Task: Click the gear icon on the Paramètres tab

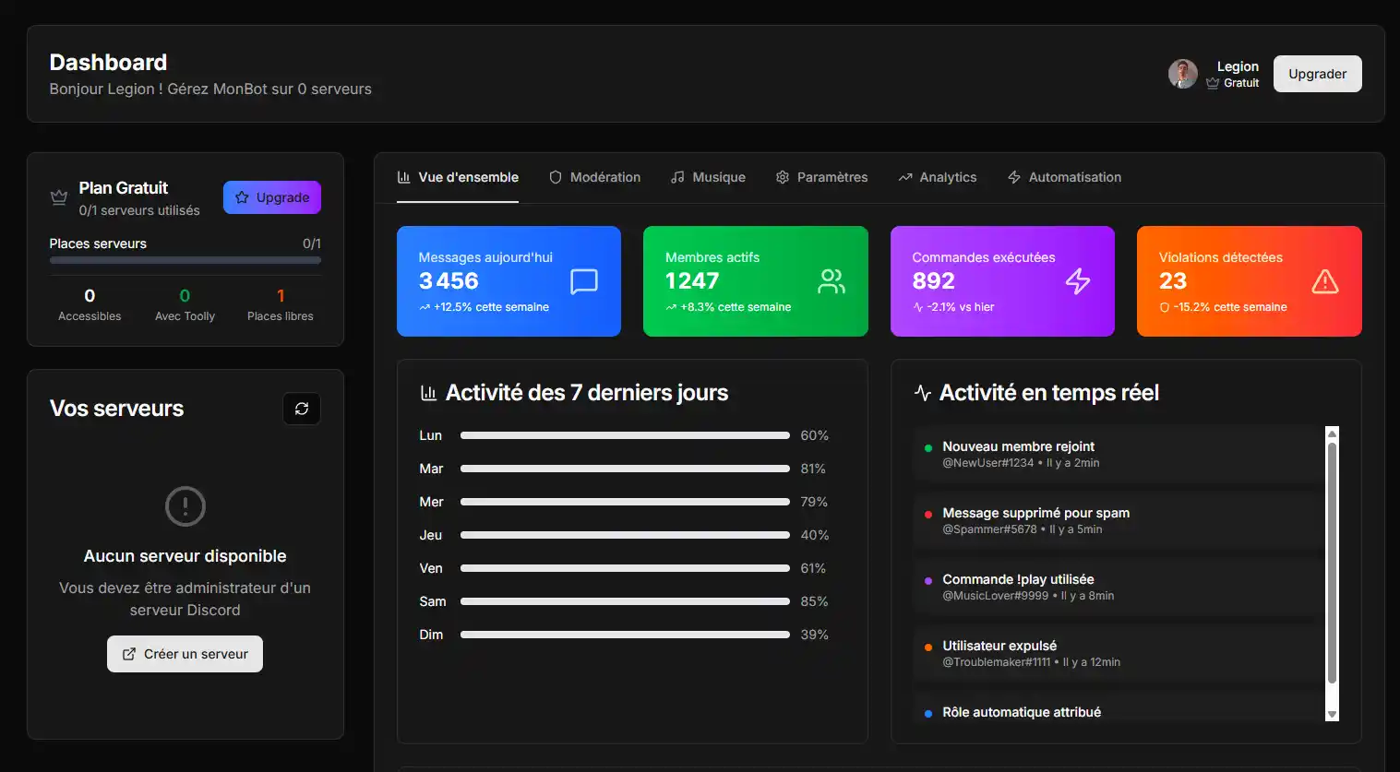Action: pyautogui.click(x=783, y=177)
